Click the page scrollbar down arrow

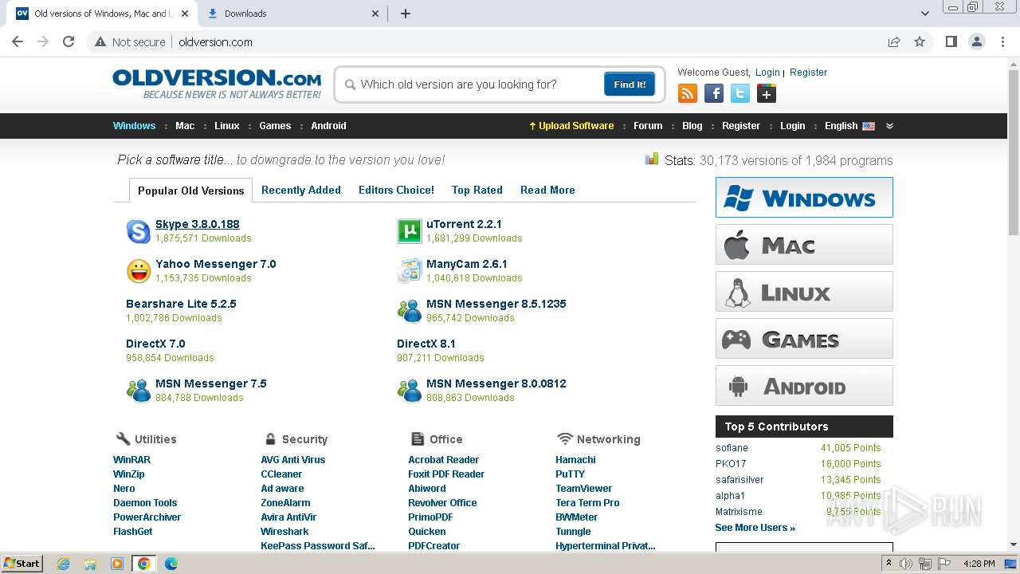point(1013,545)
